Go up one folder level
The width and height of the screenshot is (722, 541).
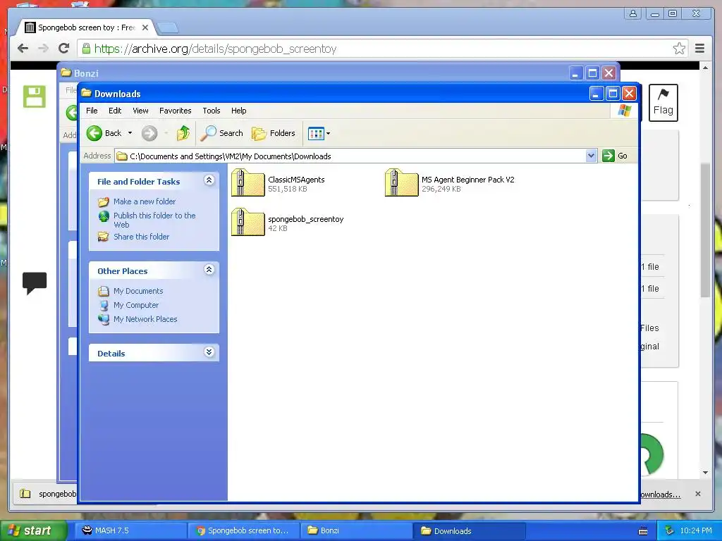point(183,133)
